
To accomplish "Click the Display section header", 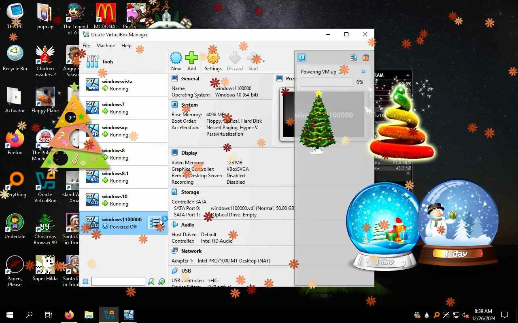I will (x=189, y=153).
